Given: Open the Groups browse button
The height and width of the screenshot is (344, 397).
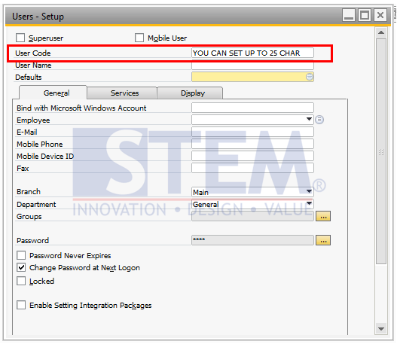Looking at the screenshot, I should pos(323,217).
